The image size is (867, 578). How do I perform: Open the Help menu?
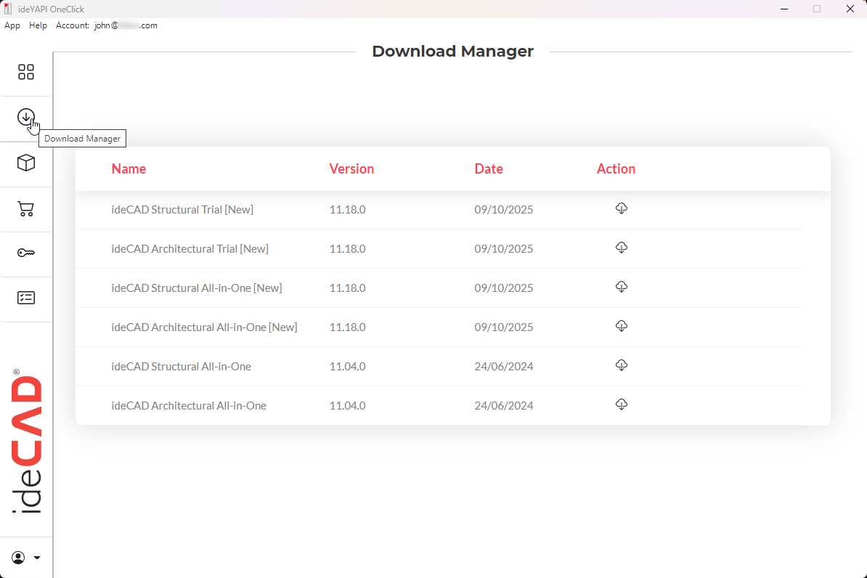pyautogui.click(x=38, y=25)
